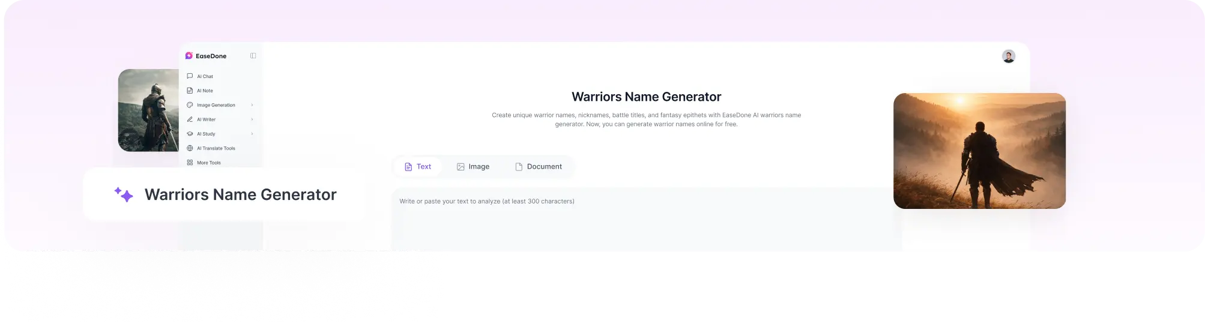Click the More Tools grid icon
The height and width of the screenshot is (323, 1205).
click(190, 163)
